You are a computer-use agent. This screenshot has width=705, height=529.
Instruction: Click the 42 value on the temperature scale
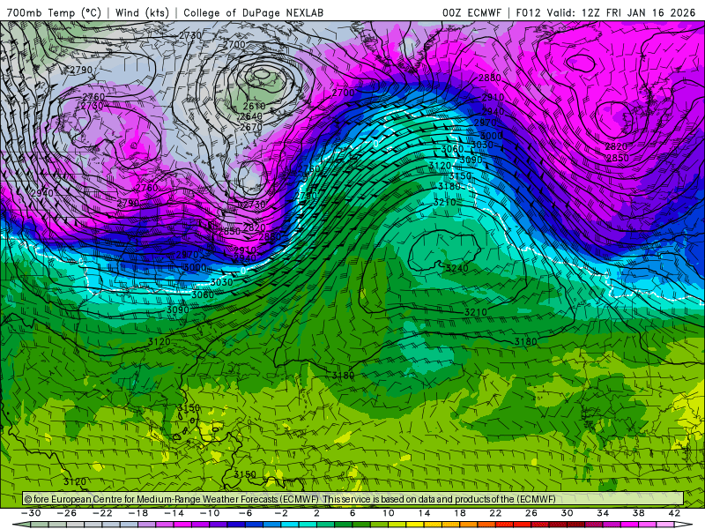674,513
